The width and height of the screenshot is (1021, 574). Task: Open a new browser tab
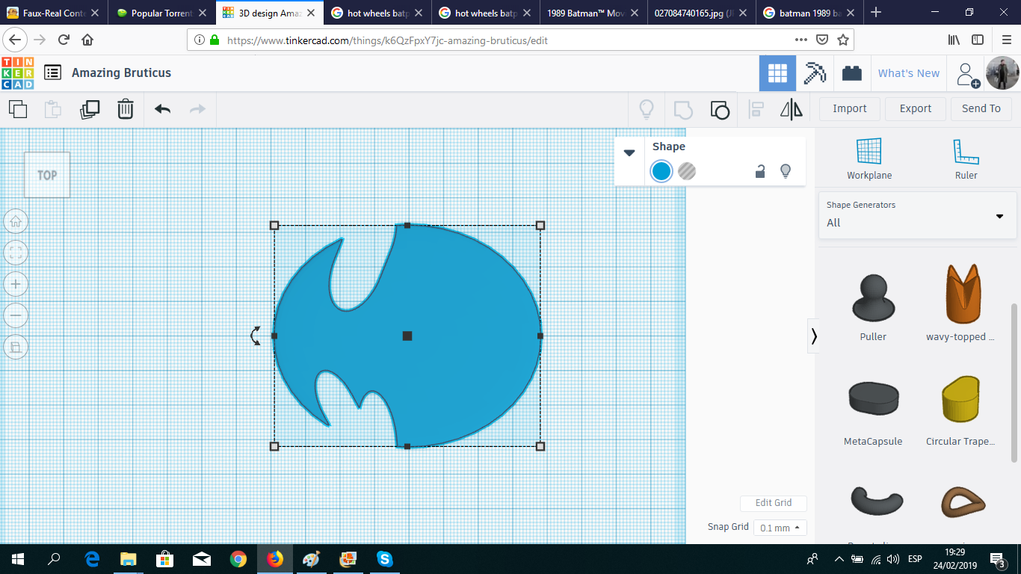[x=876, y=13]
